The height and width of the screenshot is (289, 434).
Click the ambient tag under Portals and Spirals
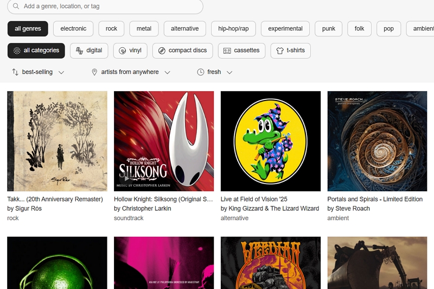[338, 218]
